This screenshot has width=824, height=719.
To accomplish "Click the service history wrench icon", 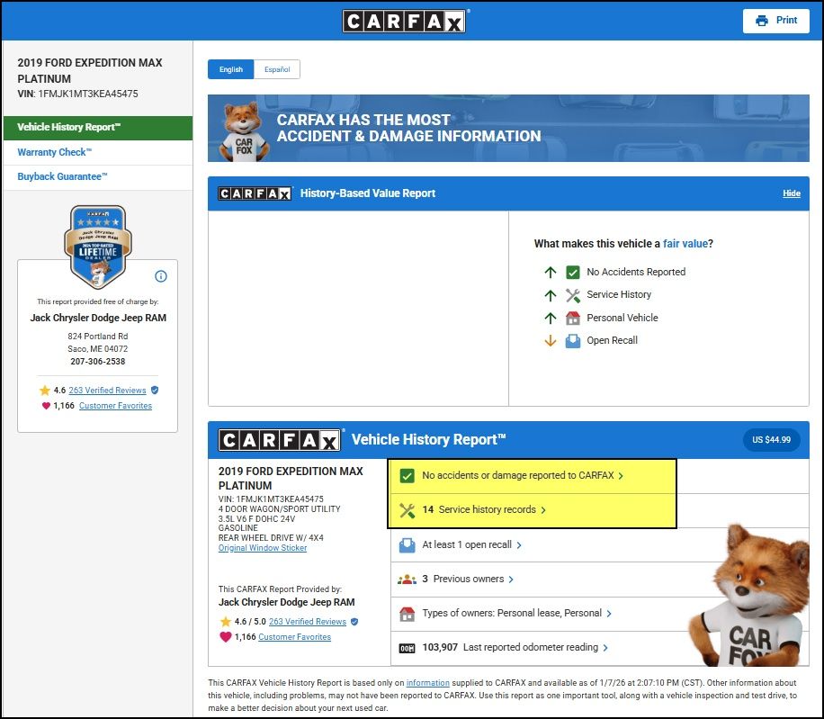I will [x=407, y=510].
